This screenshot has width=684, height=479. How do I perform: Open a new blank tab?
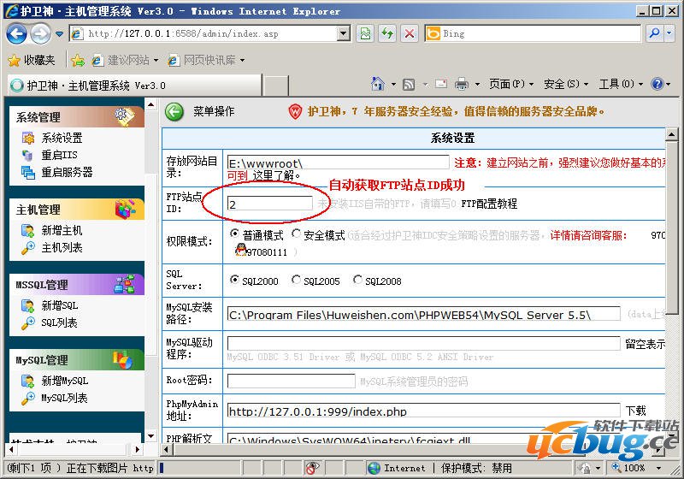tap(275, 85)
